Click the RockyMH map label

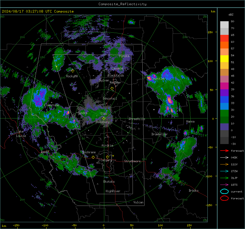pyautogui.click(x=72, y=76)
